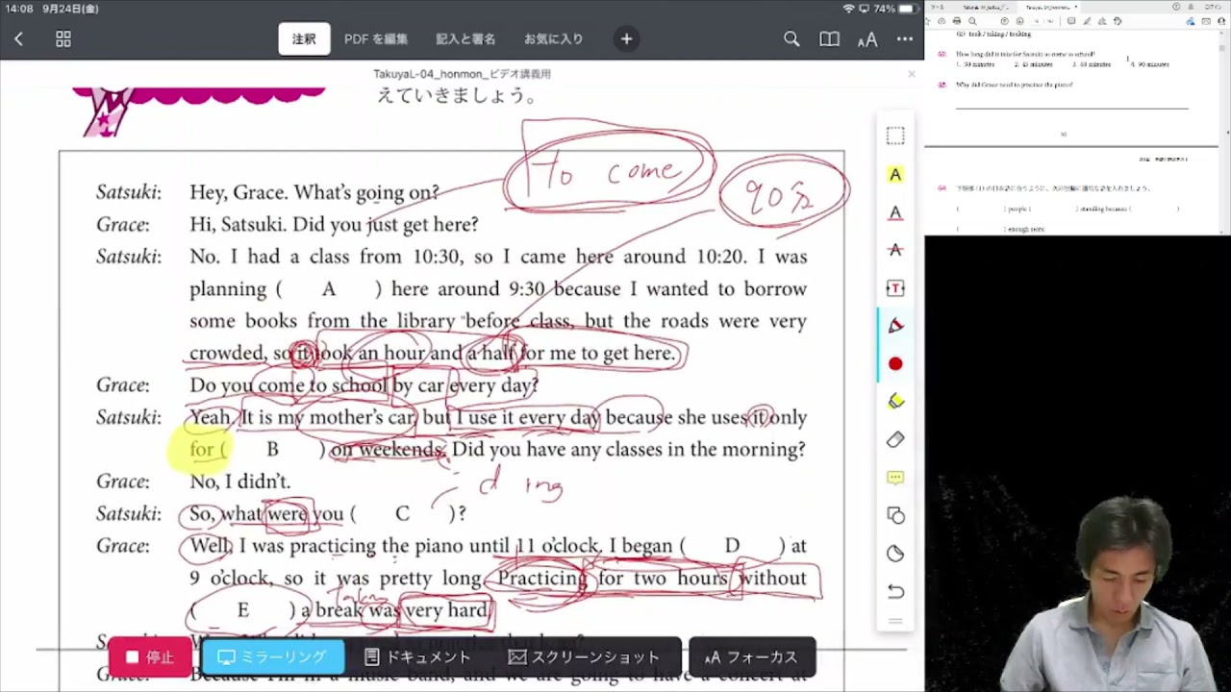Undo the last annotation
Screen dimensions: 1231x692
click(x=895, y=591)
